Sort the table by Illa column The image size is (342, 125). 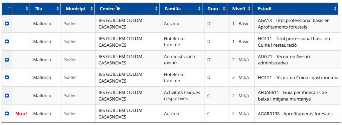point(45,9)
